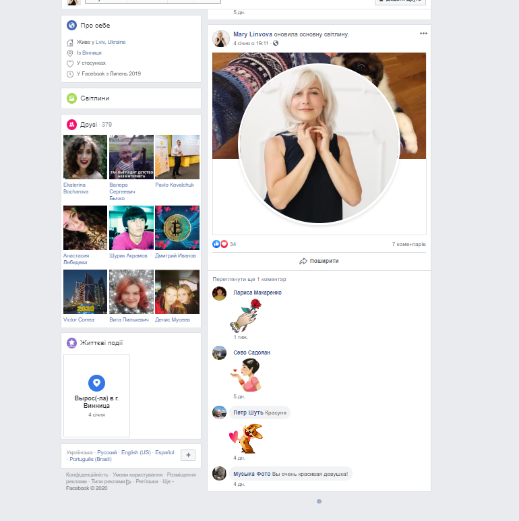Screen dimensions: 519x521
Task: Click the globe icon next to Про себе
Action: point(71,25)
